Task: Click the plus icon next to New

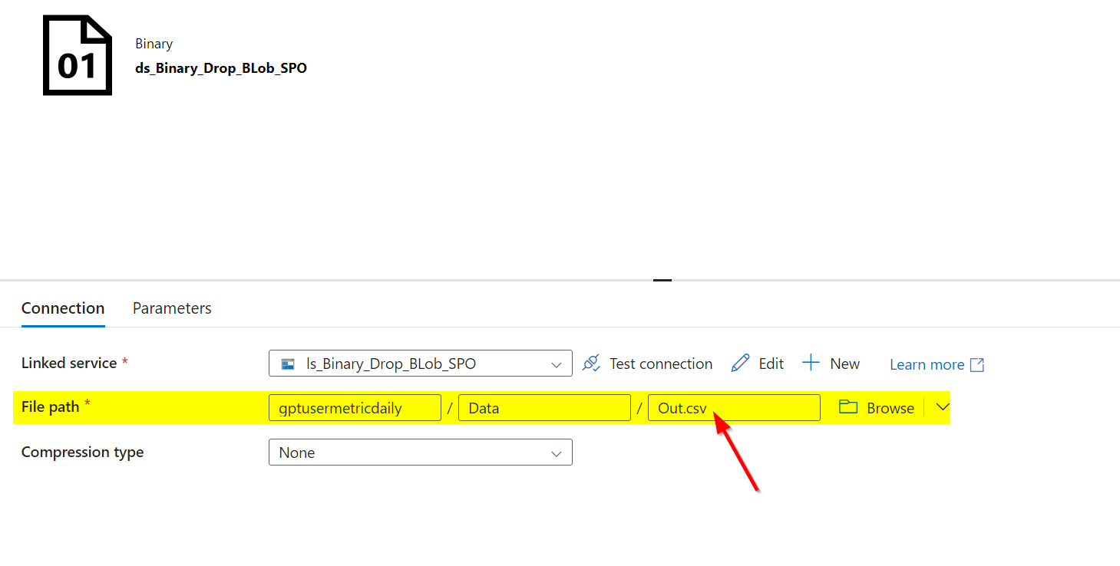Action: (x=811, y=363)
